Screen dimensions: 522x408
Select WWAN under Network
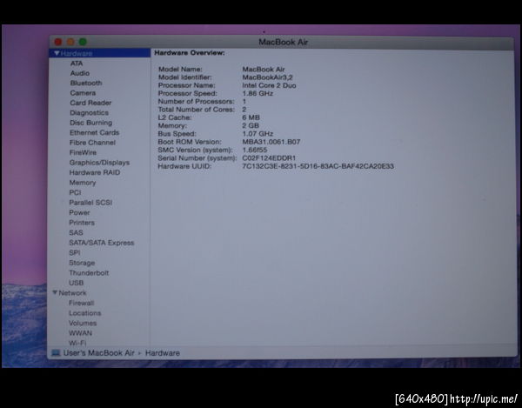80,333
